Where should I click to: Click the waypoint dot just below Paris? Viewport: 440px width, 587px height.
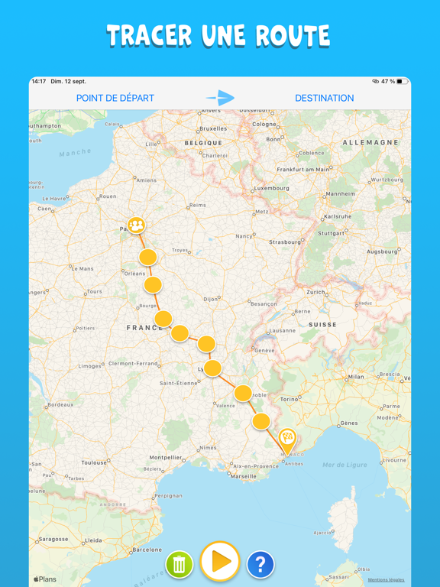pos(147,258)
